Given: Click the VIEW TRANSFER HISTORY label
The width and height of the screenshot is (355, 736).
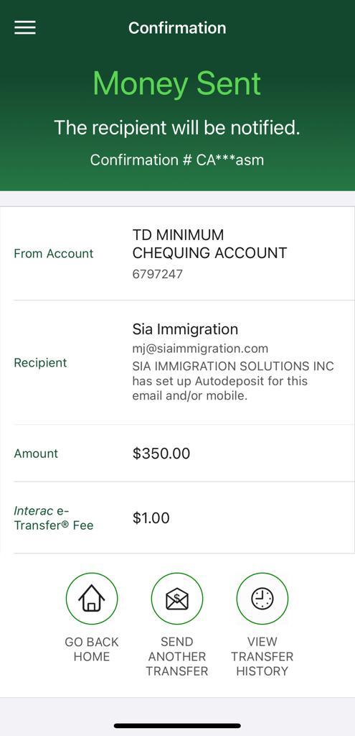Looking at the screenshot, I should click(x=262, y=656).
